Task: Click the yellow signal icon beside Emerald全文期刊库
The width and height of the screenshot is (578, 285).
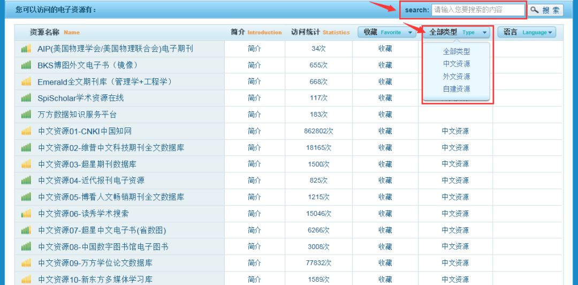Action: (x=26, y=82)
